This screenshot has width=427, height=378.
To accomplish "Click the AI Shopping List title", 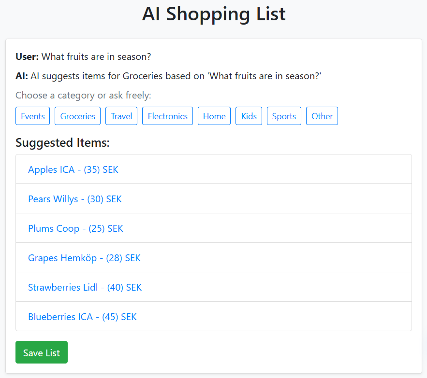I will pyautogui.click(x=213, y=14).
